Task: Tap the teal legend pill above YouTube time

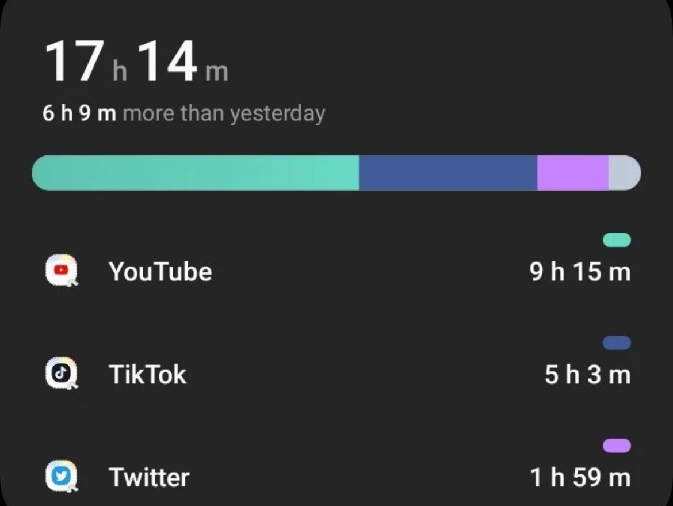Action: [617, 239]
